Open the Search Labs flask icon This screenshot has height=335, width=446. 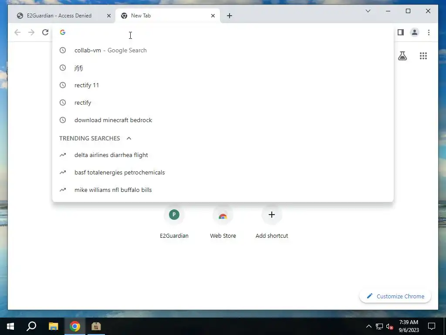[x=402, y=56]
